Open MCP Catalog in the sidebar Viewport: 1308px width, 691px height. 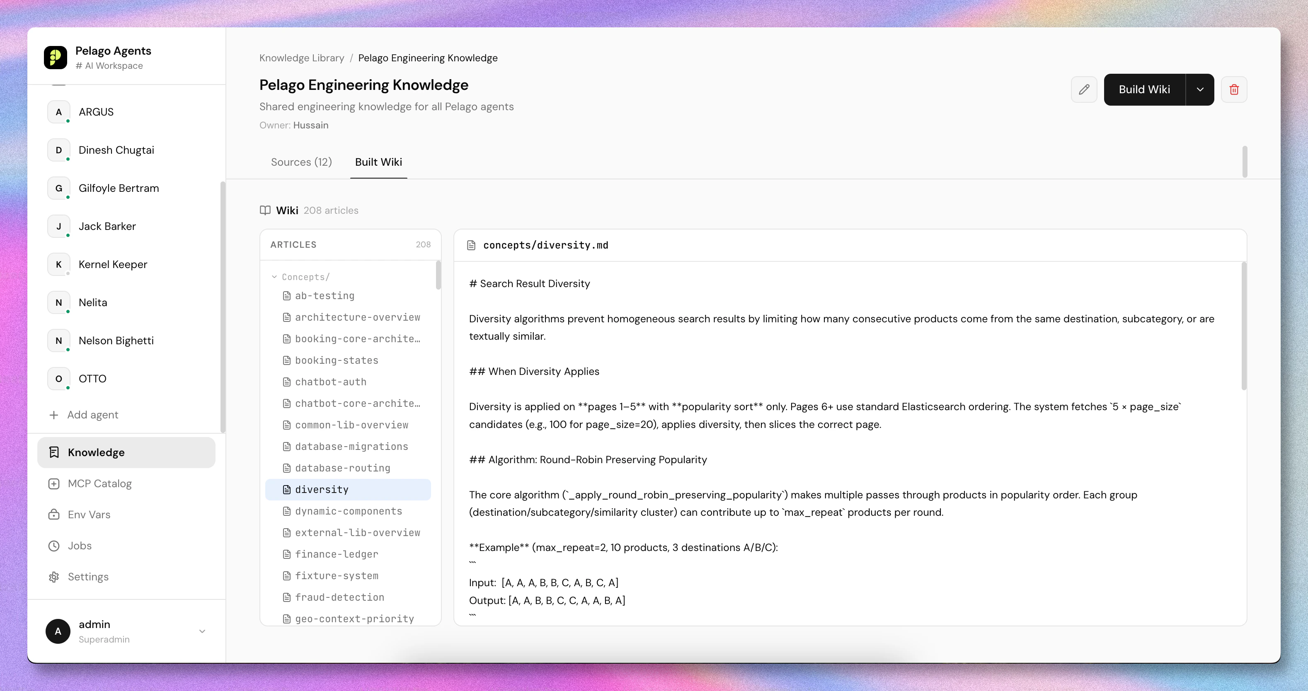click(x=126, y=483)
